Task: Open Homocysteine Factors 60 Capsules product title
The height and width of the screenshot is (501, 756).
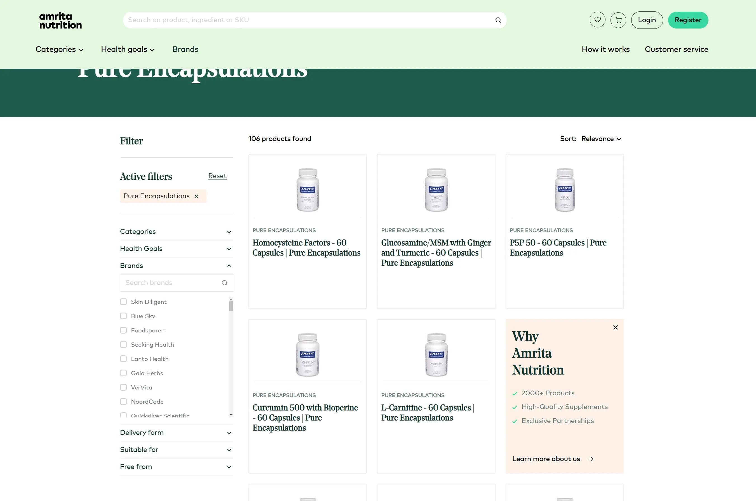Action: [x=306, y=248]
